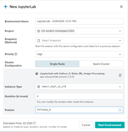Image resolution: width=128 pixels, height=132 pixels.
Task: Click the Feature dropdown chevron
Action: (x=120, y=110)
